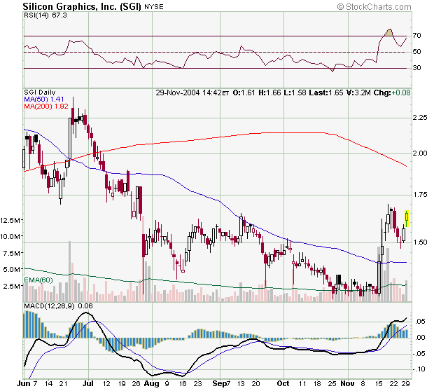This screenshot has height=391, width=434.
Task: Click the RSI 30 level label
Action: (416, 67)
